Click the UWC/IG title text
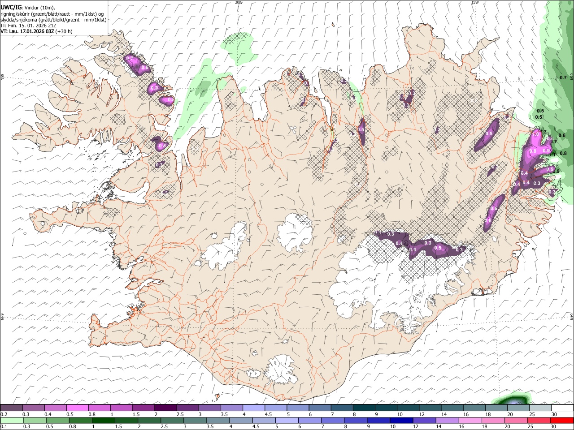Screen dimensions: 574x430 [11, 7]
